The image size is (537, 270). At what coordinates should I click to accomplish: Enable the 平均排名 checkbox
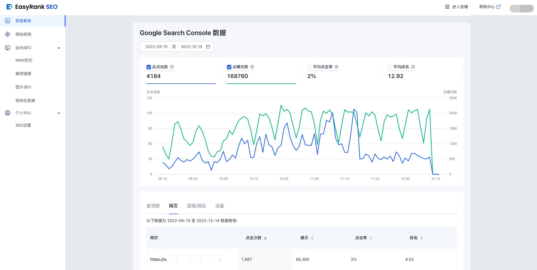point(390,67)
